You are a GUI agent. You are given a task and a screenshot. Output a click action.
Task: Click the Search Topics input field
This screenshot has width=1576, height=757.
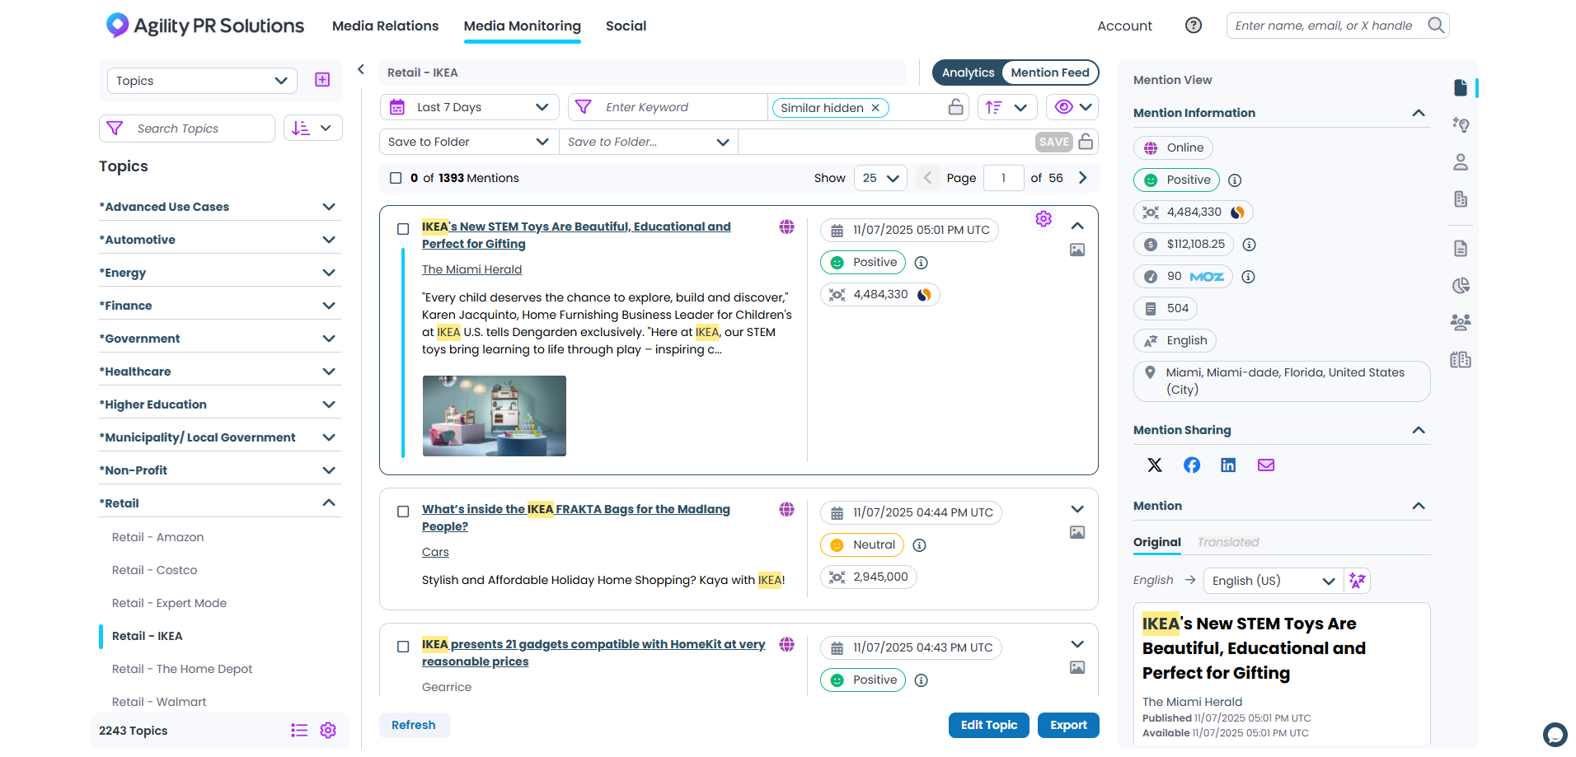pos(187,129)
